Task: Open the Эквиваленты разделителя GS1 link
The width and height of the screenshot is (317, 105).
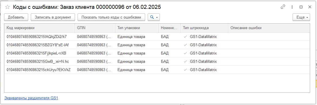Action: pyautogui.click(x=31, y=98)
